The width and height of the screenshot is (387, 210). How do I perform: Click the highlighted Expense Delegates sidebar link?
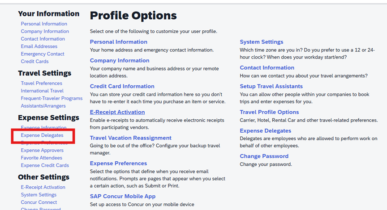pos(42,135)
